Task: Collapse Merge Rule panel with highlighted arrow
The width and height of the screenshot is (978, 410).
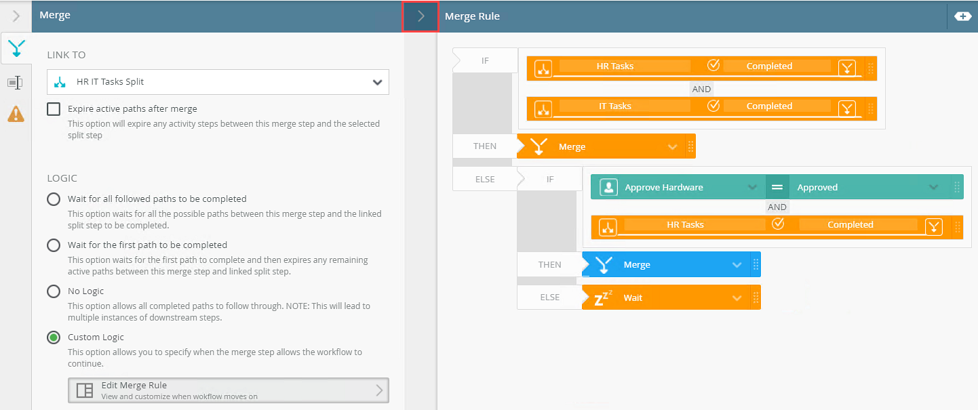Action: click(420, 16)
